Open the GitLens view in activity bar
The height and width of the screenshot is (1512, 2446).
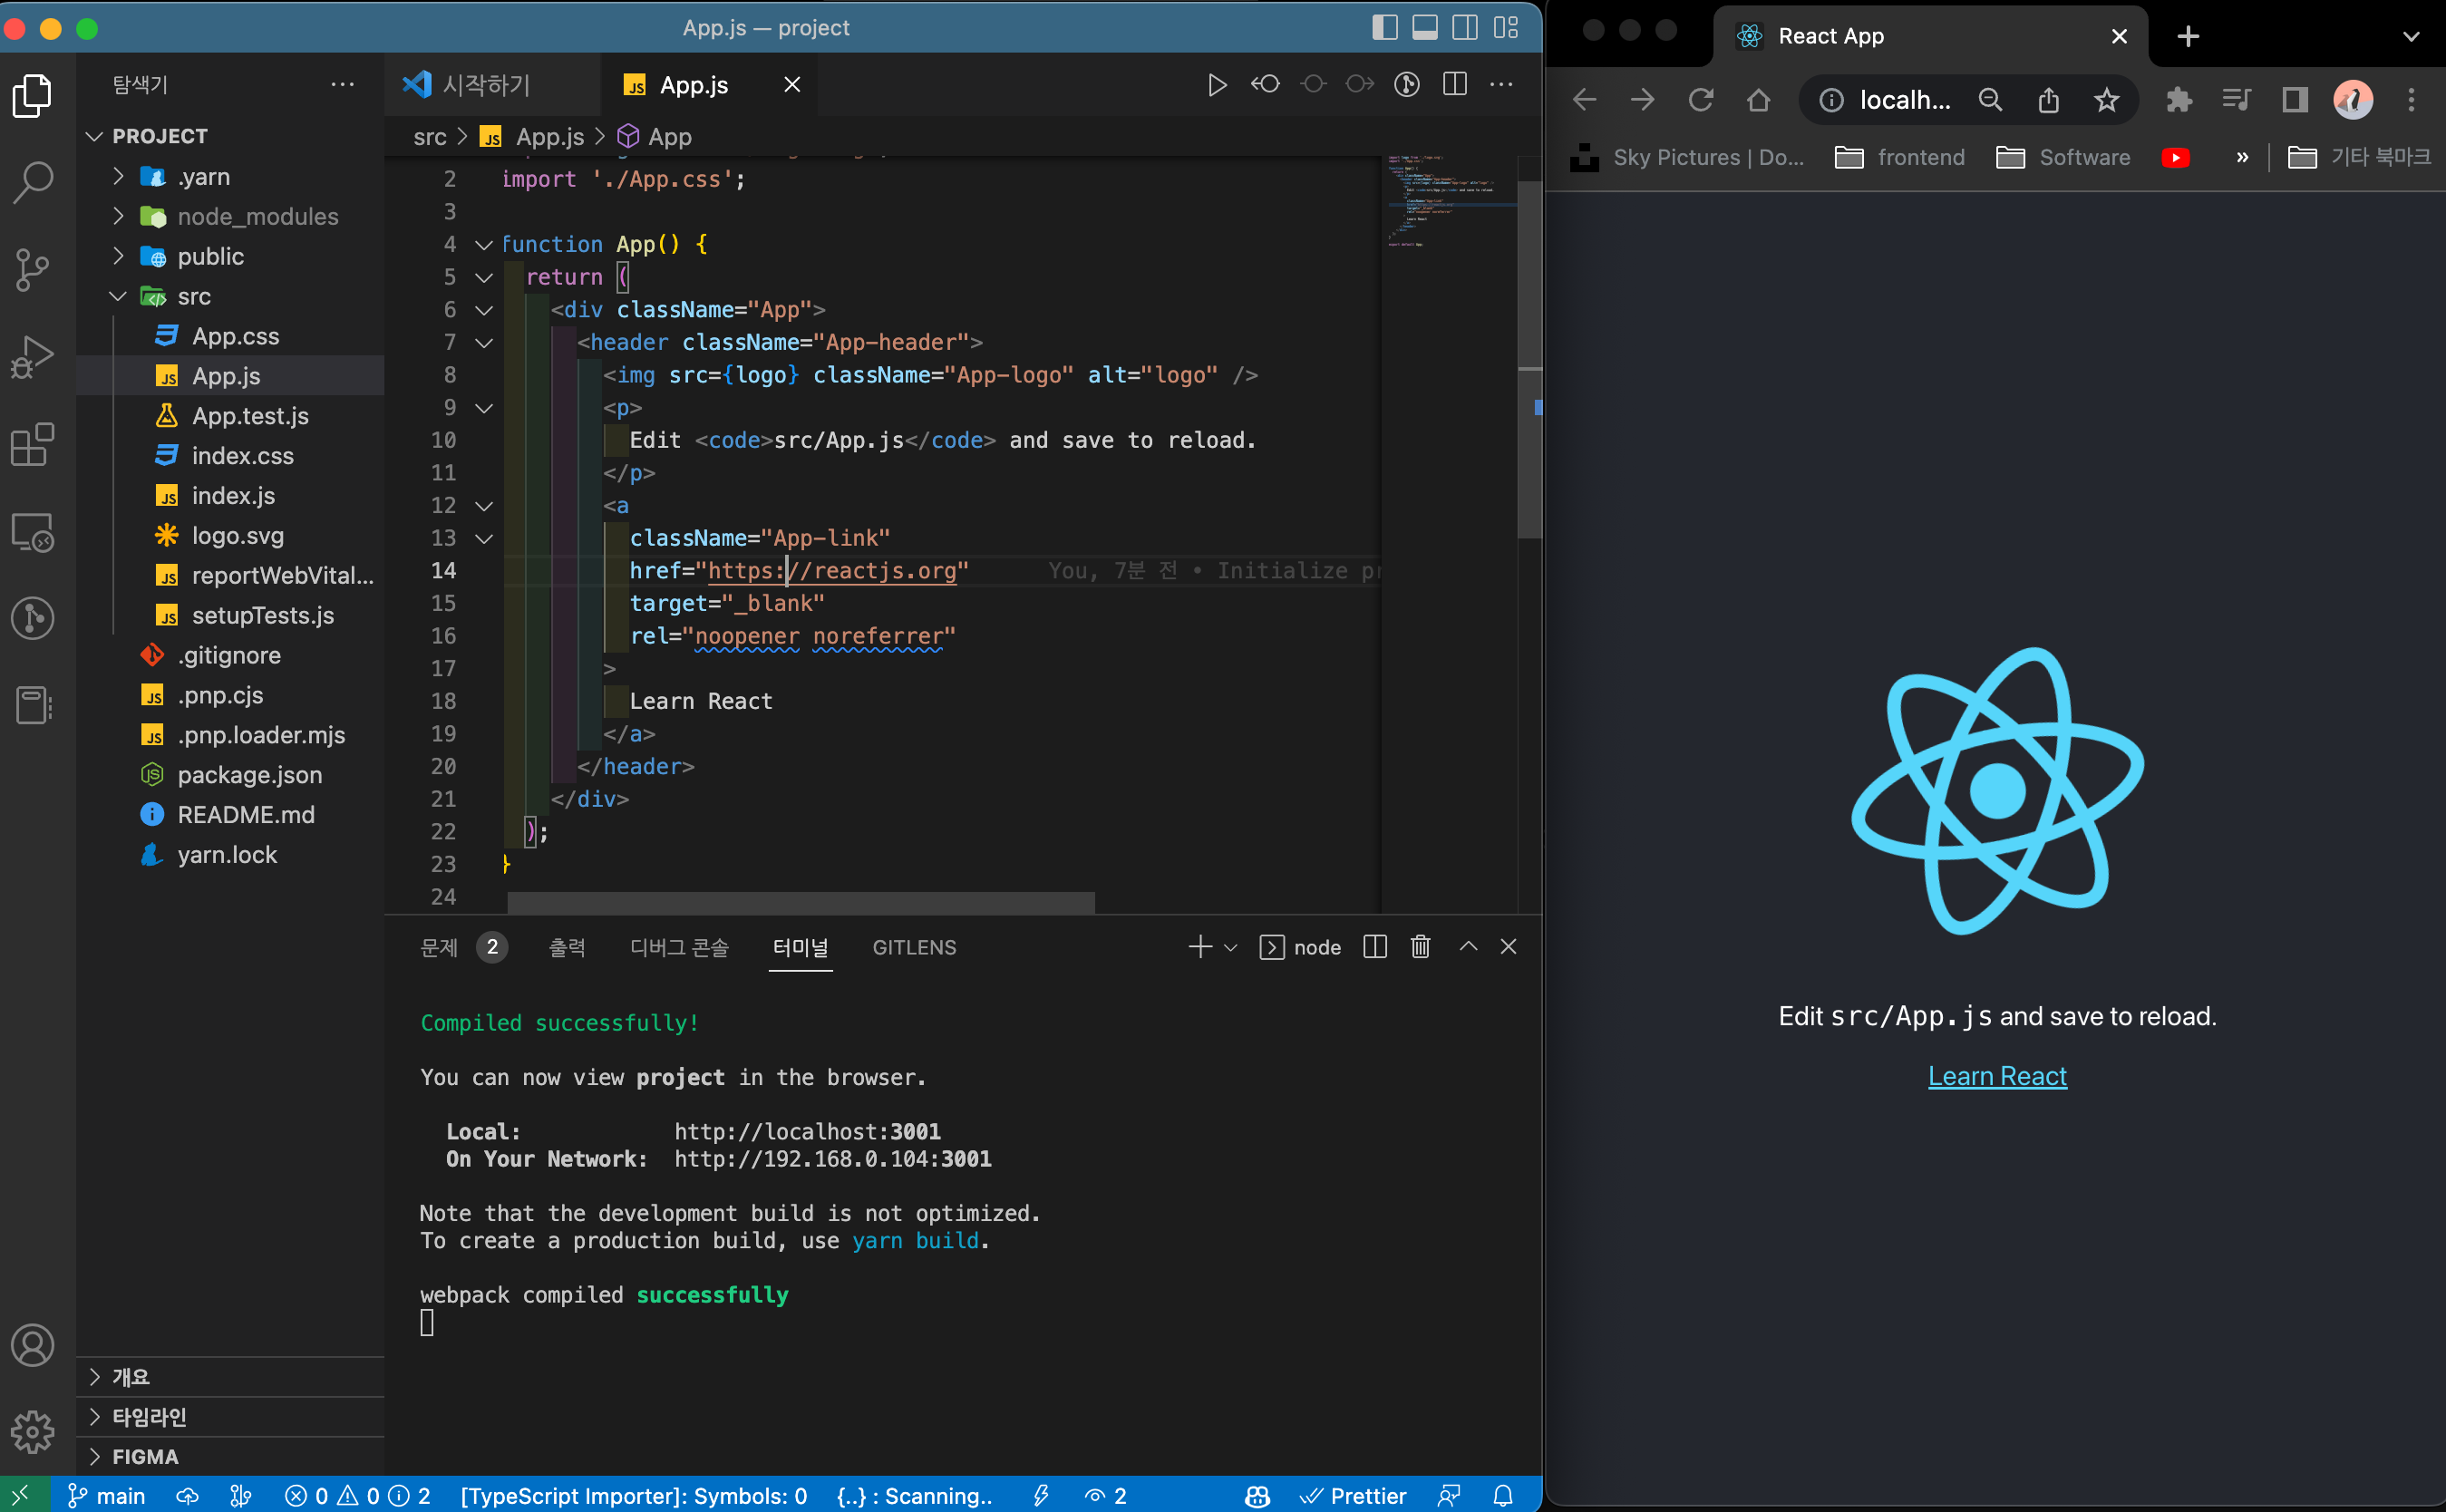click(x=33, y=618)
